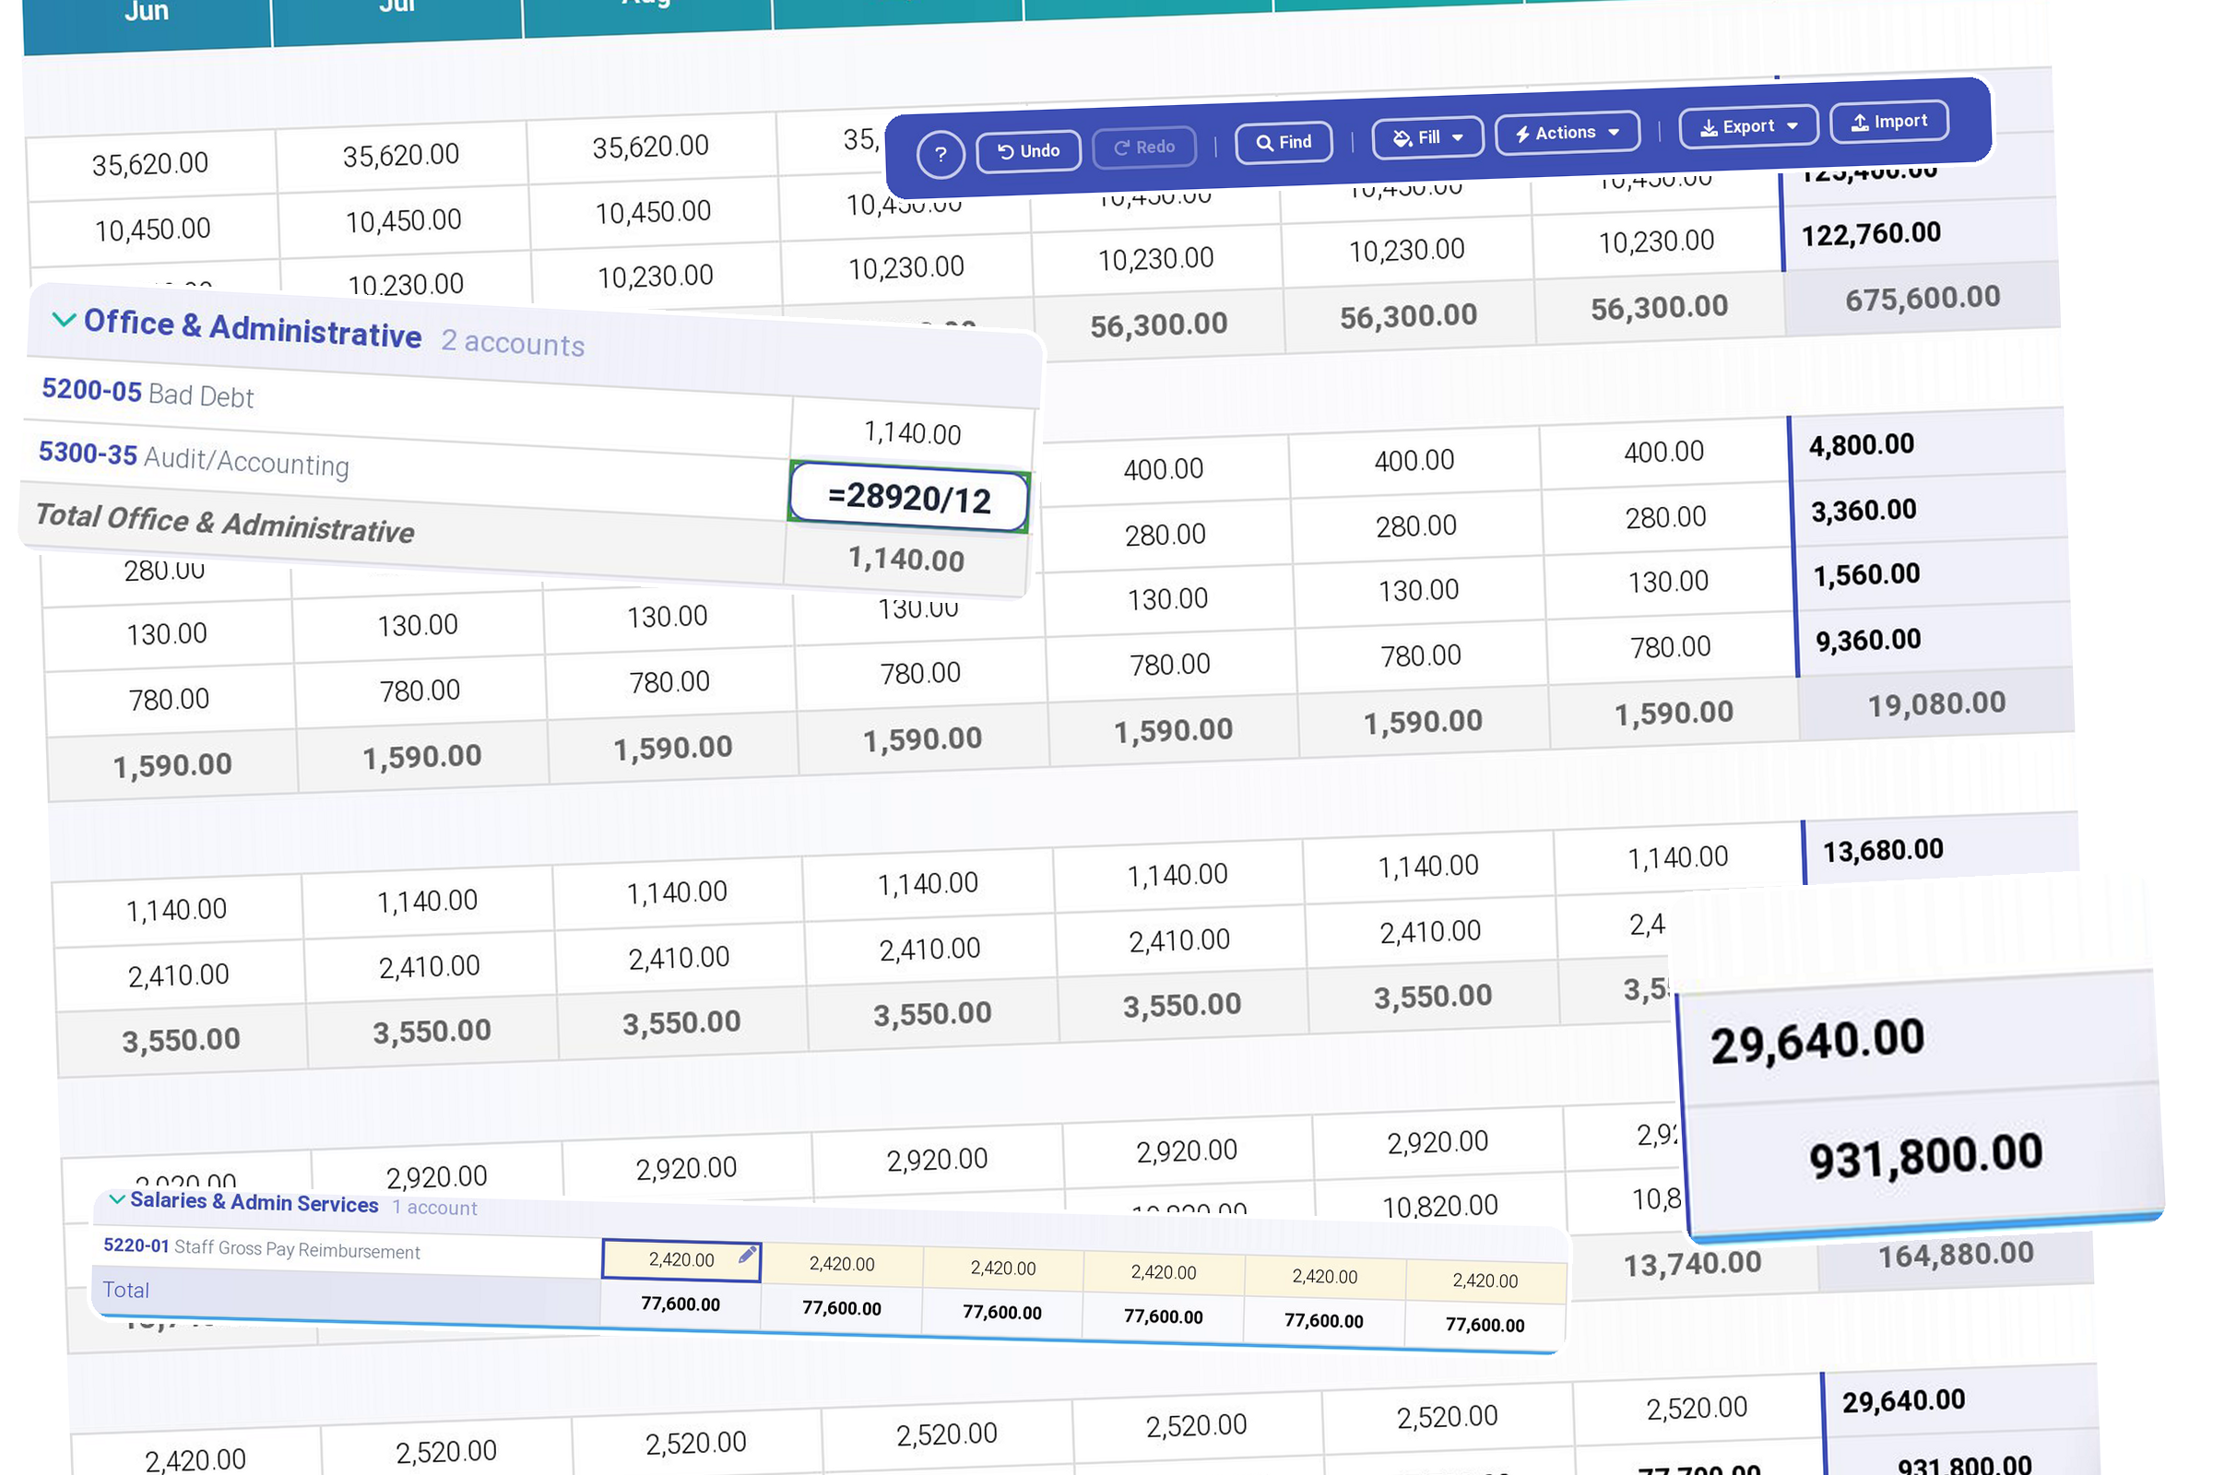Image resolution: width=2213 pixels, height=1475 pixels.
Task: Click the 1 account label
Action: pyautogui.click(x=434, y=1207)
